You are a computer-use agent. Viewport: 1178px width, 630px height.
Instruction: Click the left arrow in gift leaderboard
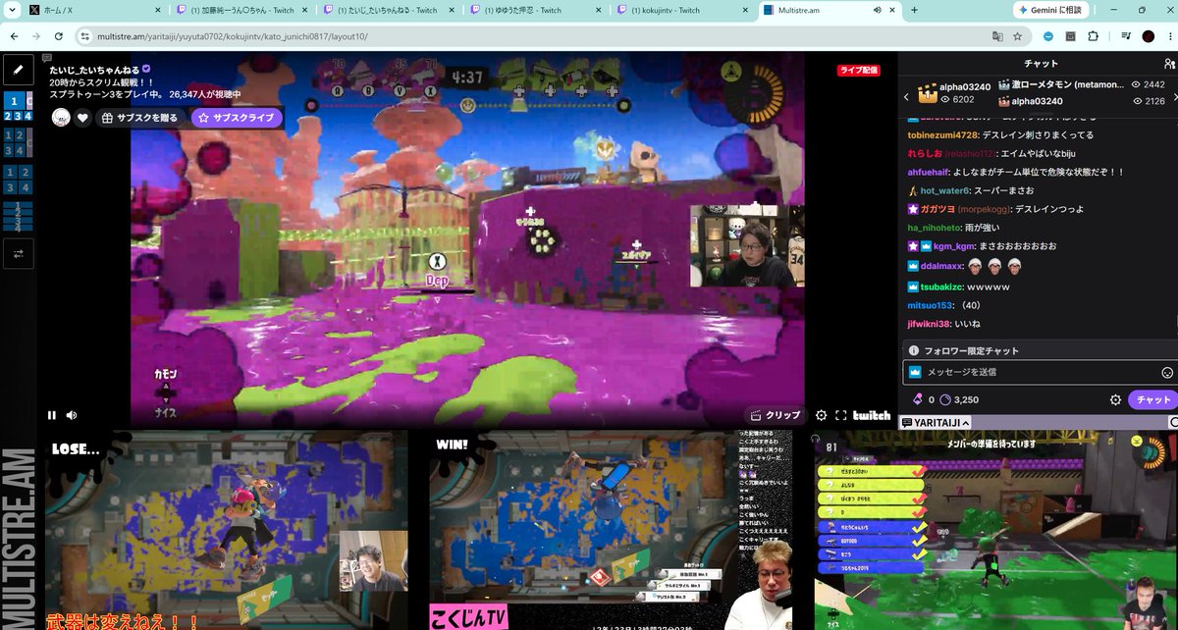(907, 96)
